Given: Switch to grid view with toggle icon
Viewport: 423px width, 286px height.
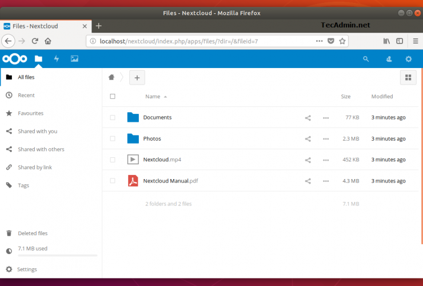Looking at the screenshot, I should click(x=408, y=77).
